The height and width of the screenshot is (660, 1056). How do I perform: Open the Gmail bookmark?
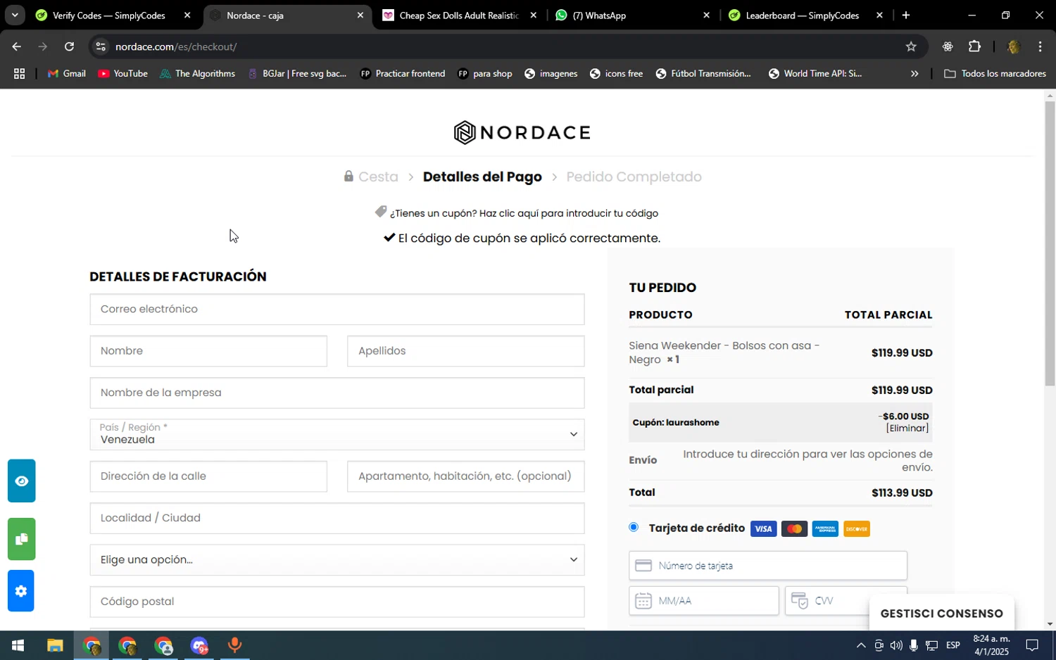pos(67,73)
